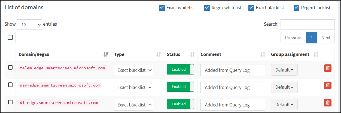Viewport: 341px width, 113px height.
Task: Click the Next page button
Action: point(326,38)
